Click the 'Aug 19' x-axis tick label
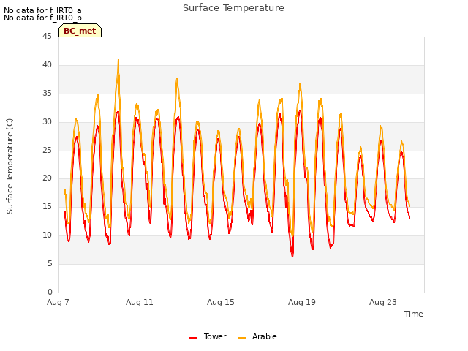 tap(302, 302)
